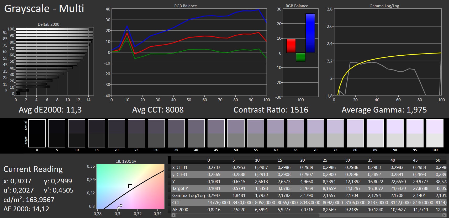
Task: Select the CCT row label in table
Action: (x=176, y=203)
